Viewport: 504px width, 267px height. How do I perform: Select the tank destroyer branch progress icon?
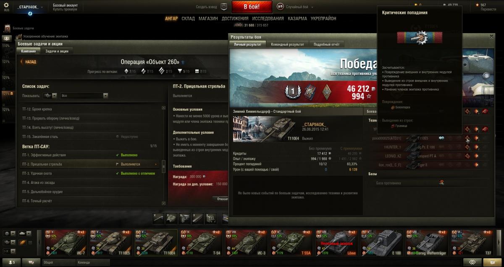180,71
